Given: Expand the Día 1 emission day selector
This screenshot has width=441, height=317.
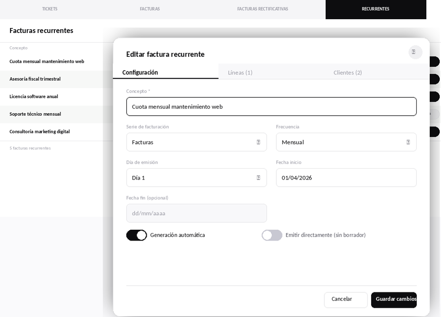Looking at the screenshot, I should coord(196,178).
